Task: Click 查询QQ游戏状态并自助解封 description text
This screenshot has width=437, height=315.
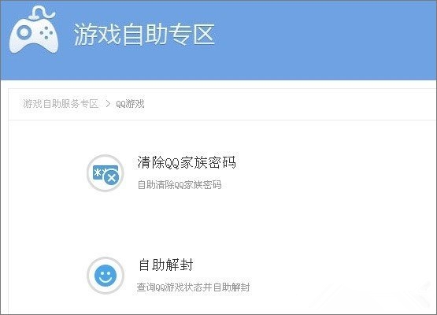Action: coord(193,287)
